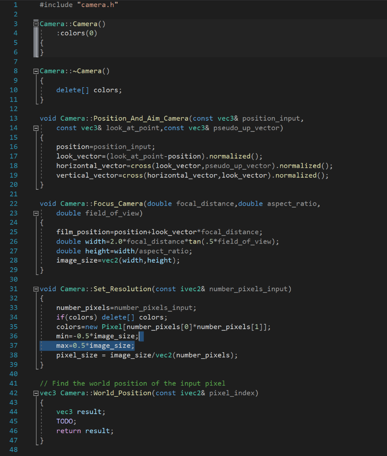Image resolution: width=387 pixels, height=456 pixels.
Task: Collapse the ~Camera destructor code block
Action: [36, 71]
